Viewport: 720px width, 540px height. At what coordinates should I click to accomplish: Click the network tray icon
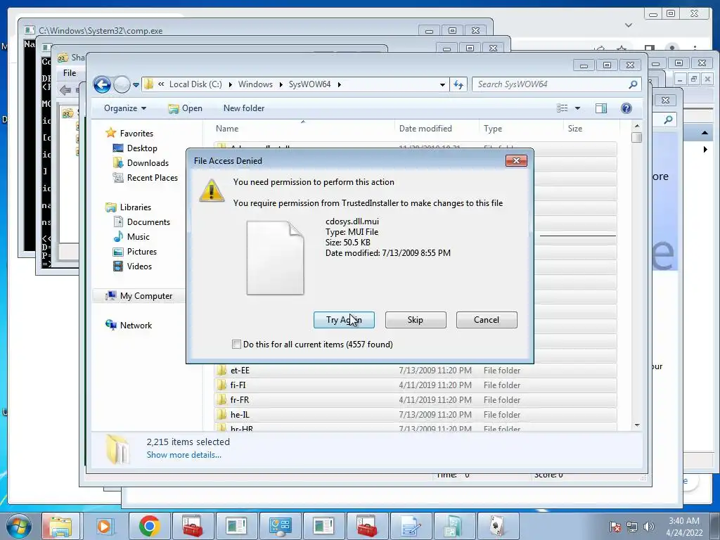[632, 527]
